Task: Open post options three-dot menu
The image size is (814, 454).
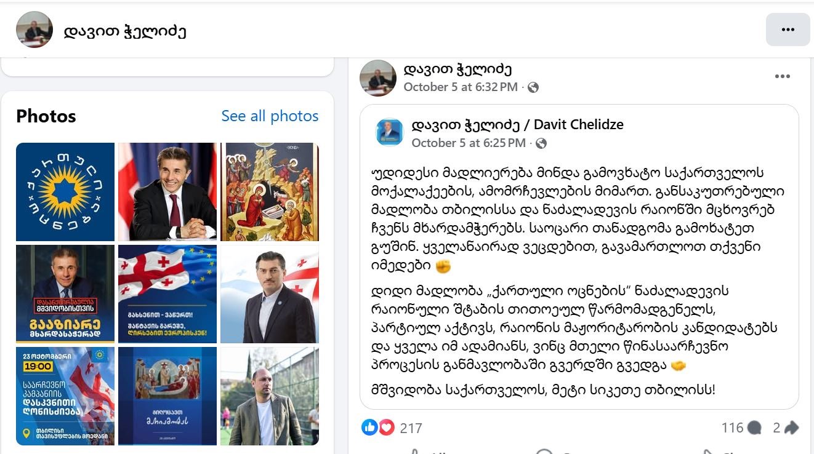Action: (x=782, y=76)
